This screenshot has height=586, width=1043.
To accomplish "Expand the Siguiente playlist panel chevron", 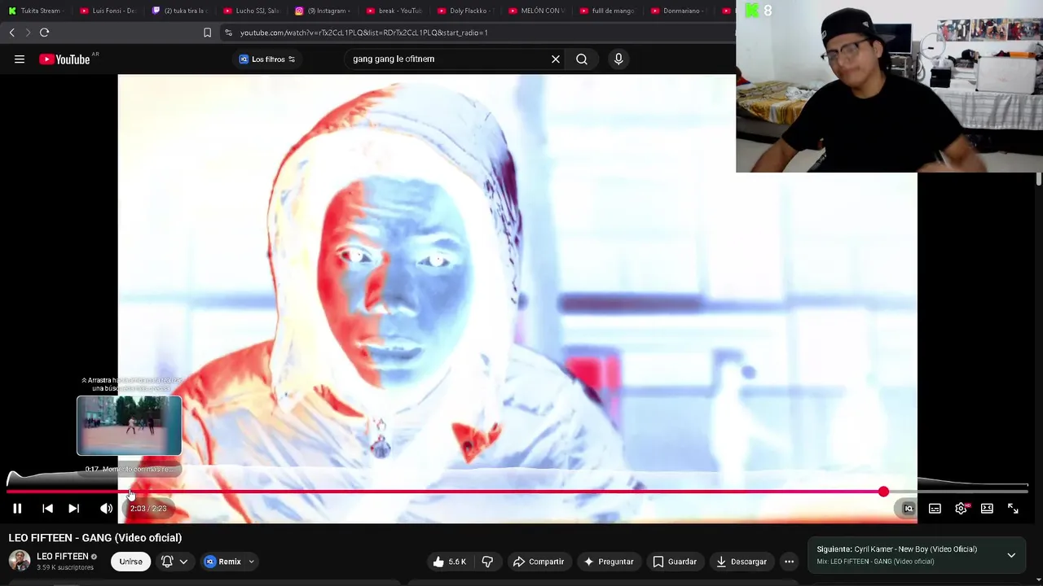I will click(x=1011, y=555).
